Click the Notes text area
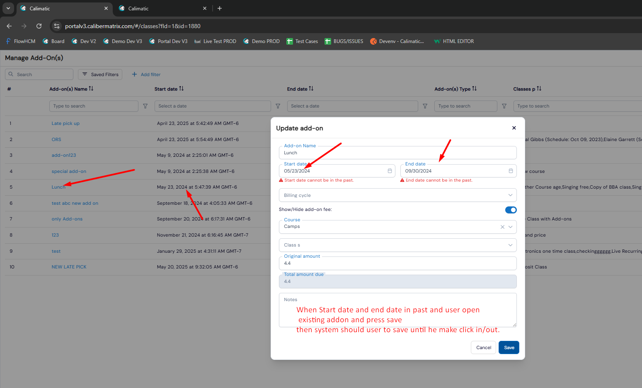Screen dimensions: 642x388 [397, 310]
